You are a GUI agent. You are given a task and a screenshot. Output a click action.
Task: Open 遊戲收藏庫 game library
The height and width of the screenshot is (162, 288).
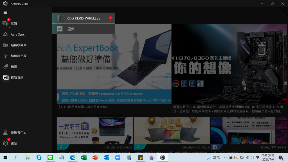[19, 45]
